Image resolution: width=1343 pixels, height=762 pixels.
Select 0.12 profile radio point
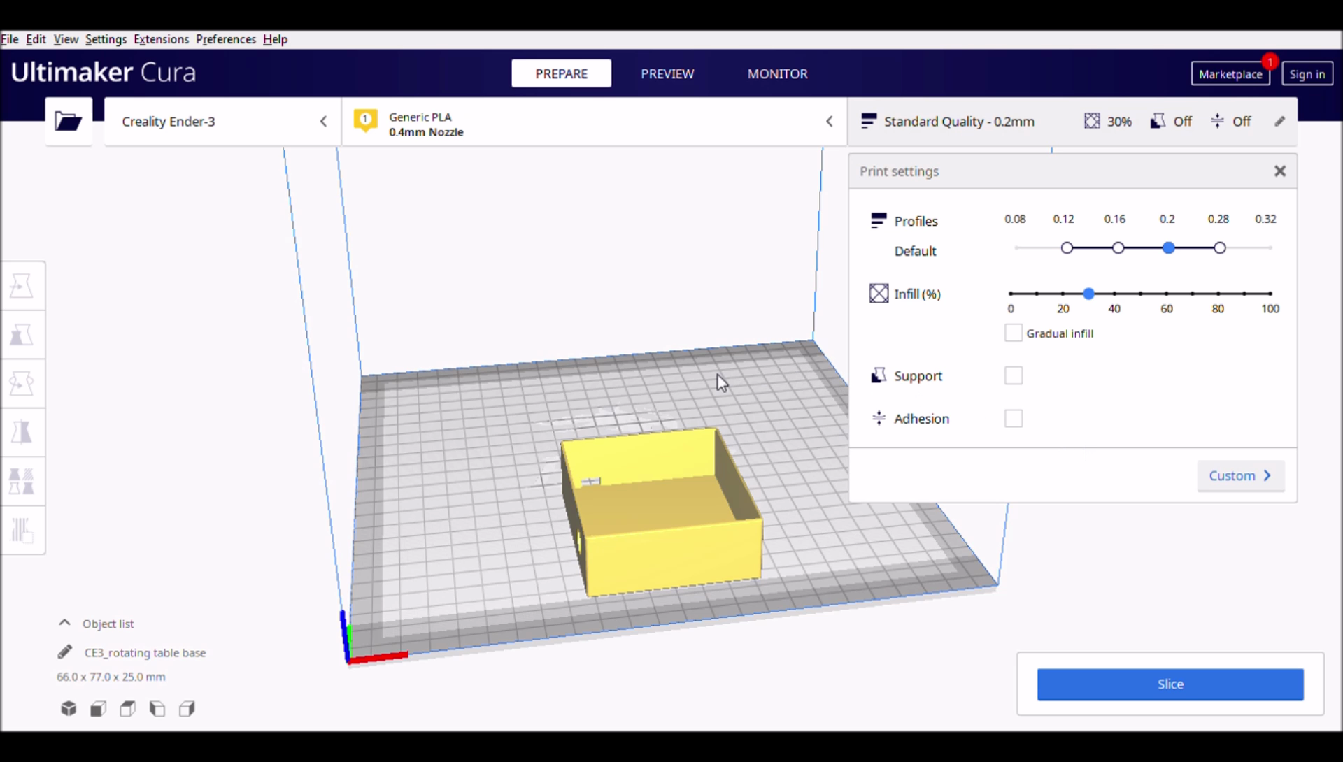1067,248
